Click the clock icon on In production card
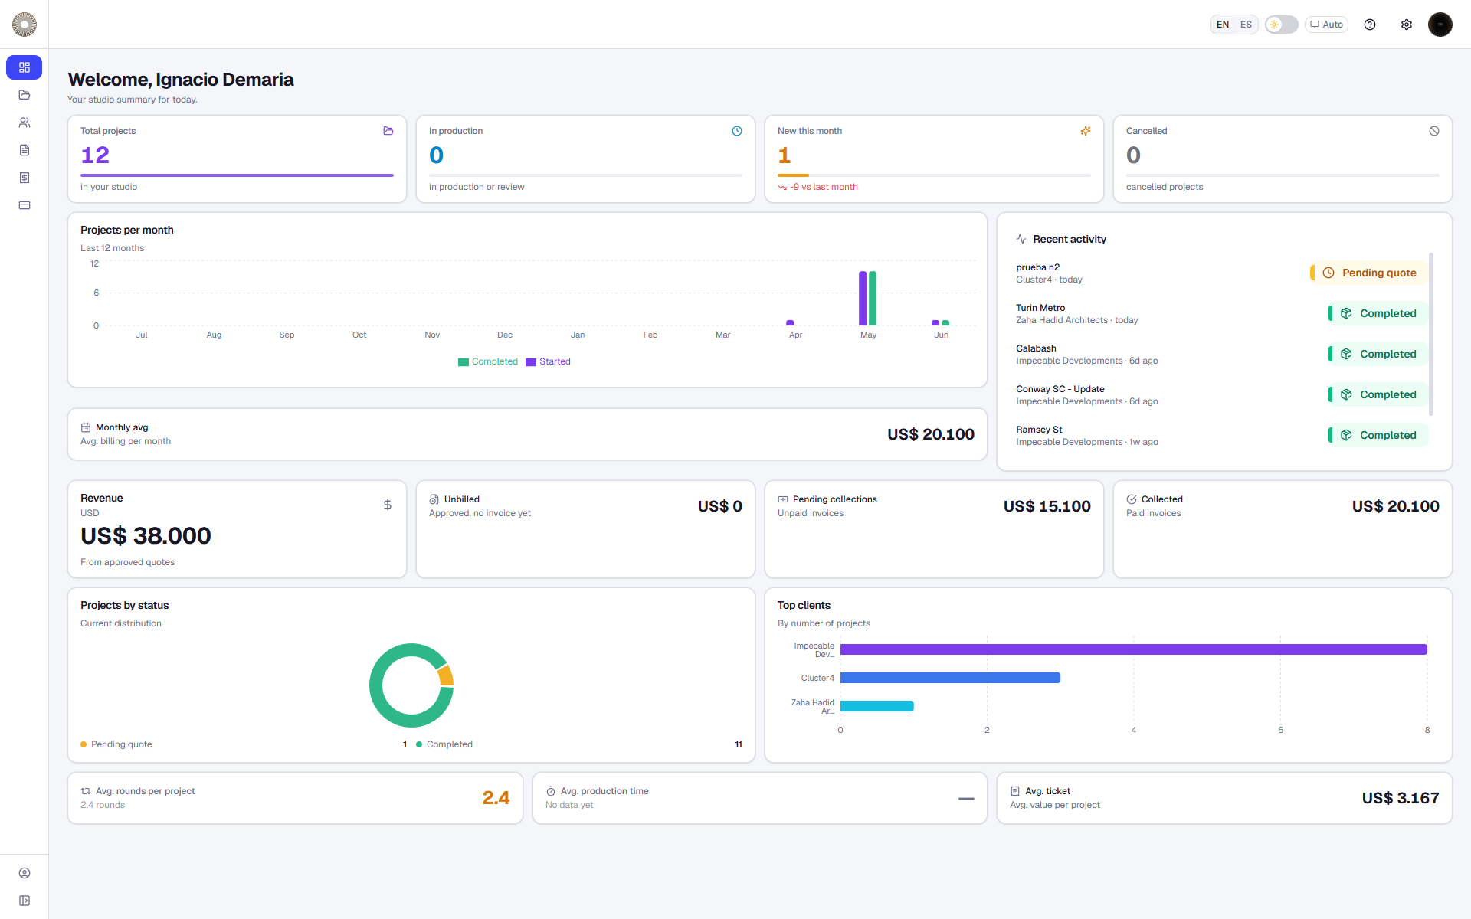The image size is (1471, 919). pos(737,131)
